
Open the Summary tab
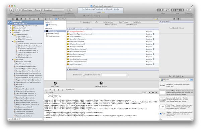(x=86, y=22)
